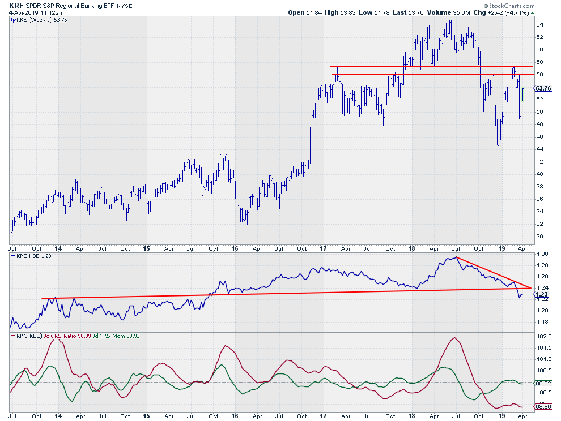
Task: Click the 'JdK RS-Mom 99.92' legend entry
Action: (116, 336)
